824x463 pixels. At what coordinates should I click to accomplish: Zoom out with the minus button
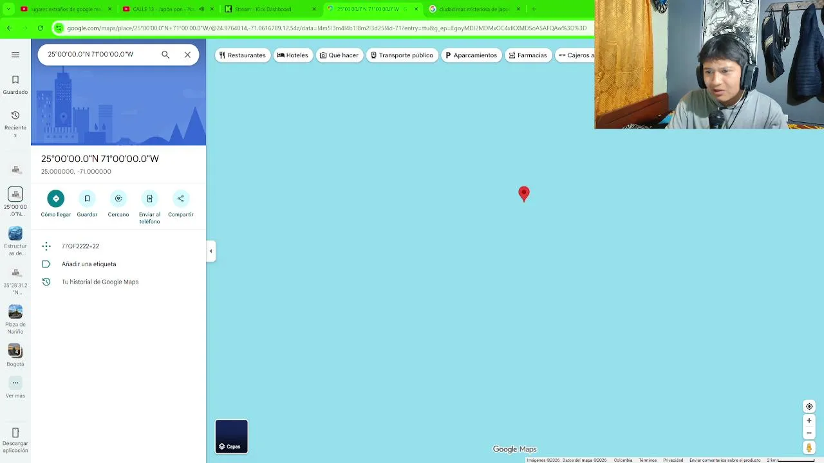[x=809, y=433]
